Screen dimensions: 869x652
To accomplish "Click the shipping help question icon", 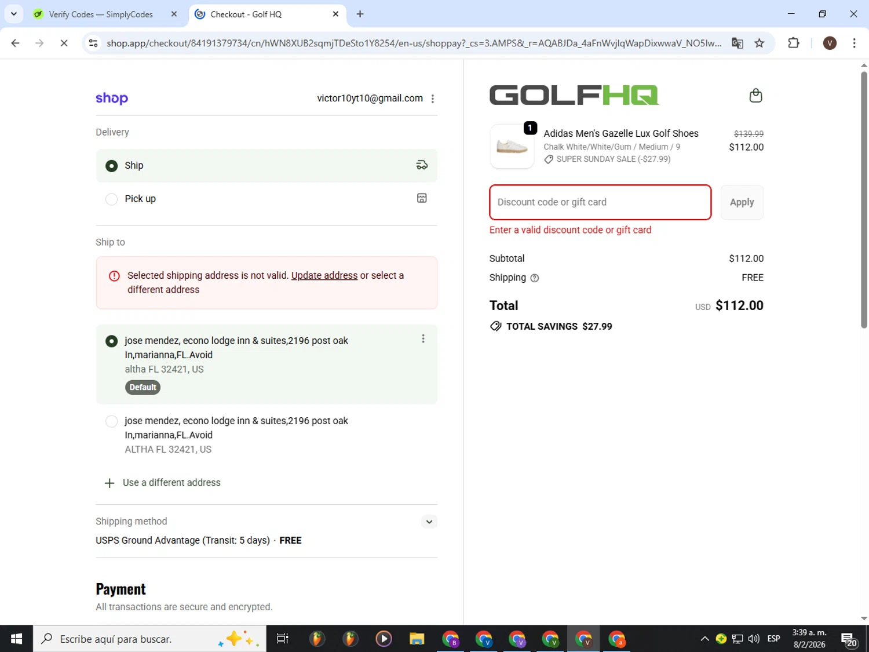I will pos(535,278).
